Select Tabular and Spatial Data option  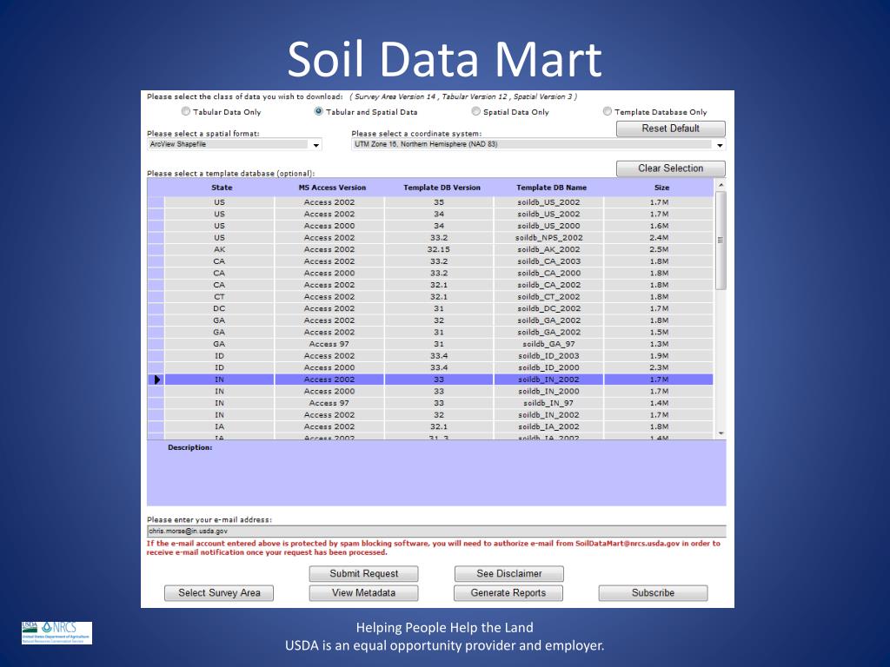(318, 112)
